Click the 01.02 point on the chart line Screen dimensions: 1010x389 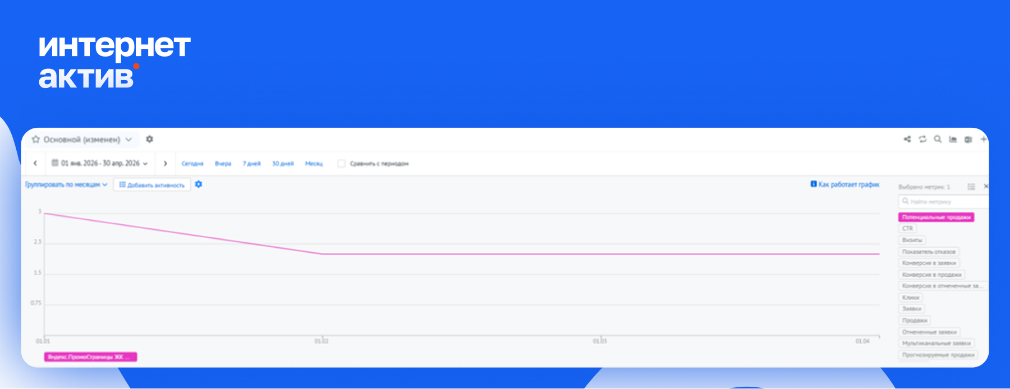322,254
